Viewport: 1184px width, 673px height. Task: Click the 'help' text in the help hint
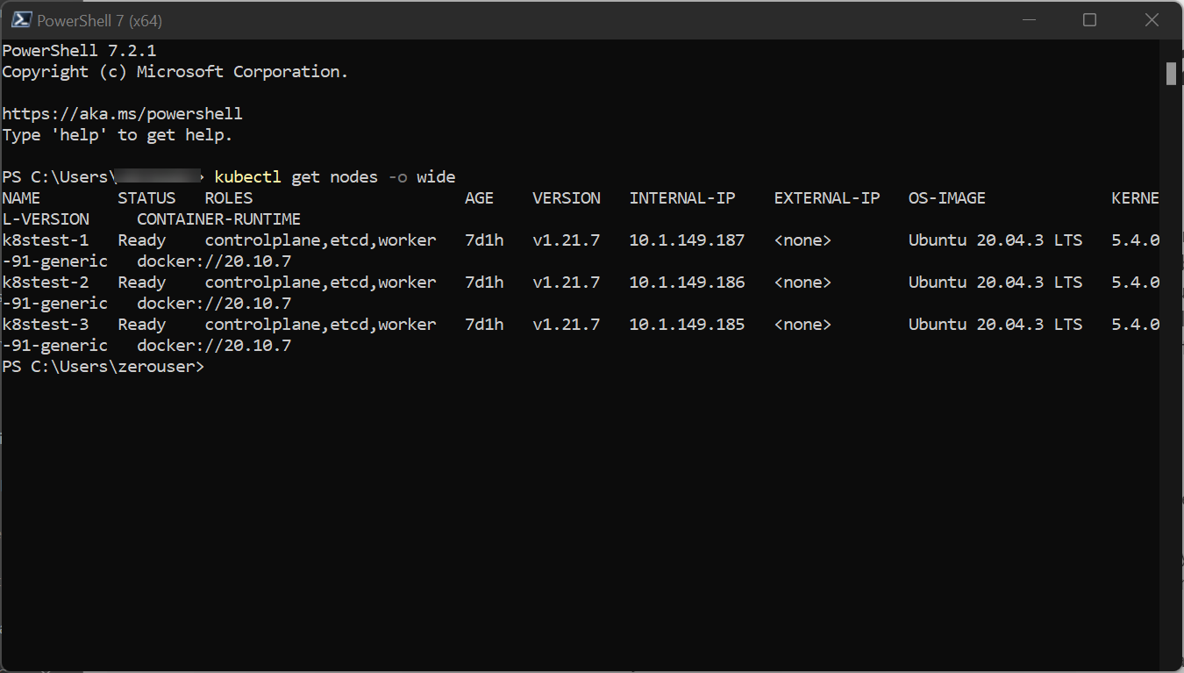(79, 135)
